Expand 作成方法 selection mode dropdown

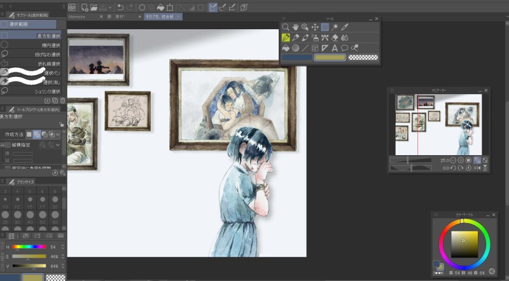point(58,134)
